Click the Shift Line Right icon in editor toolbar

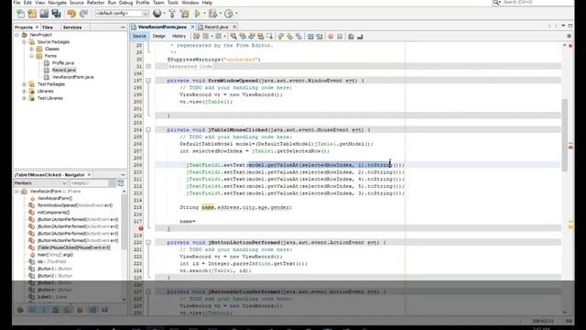[320, 37]
